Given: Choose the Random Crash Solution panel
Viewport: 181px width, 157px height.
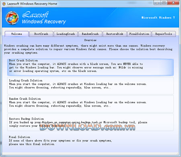Looking at the screenshot, I should [90, 104].
